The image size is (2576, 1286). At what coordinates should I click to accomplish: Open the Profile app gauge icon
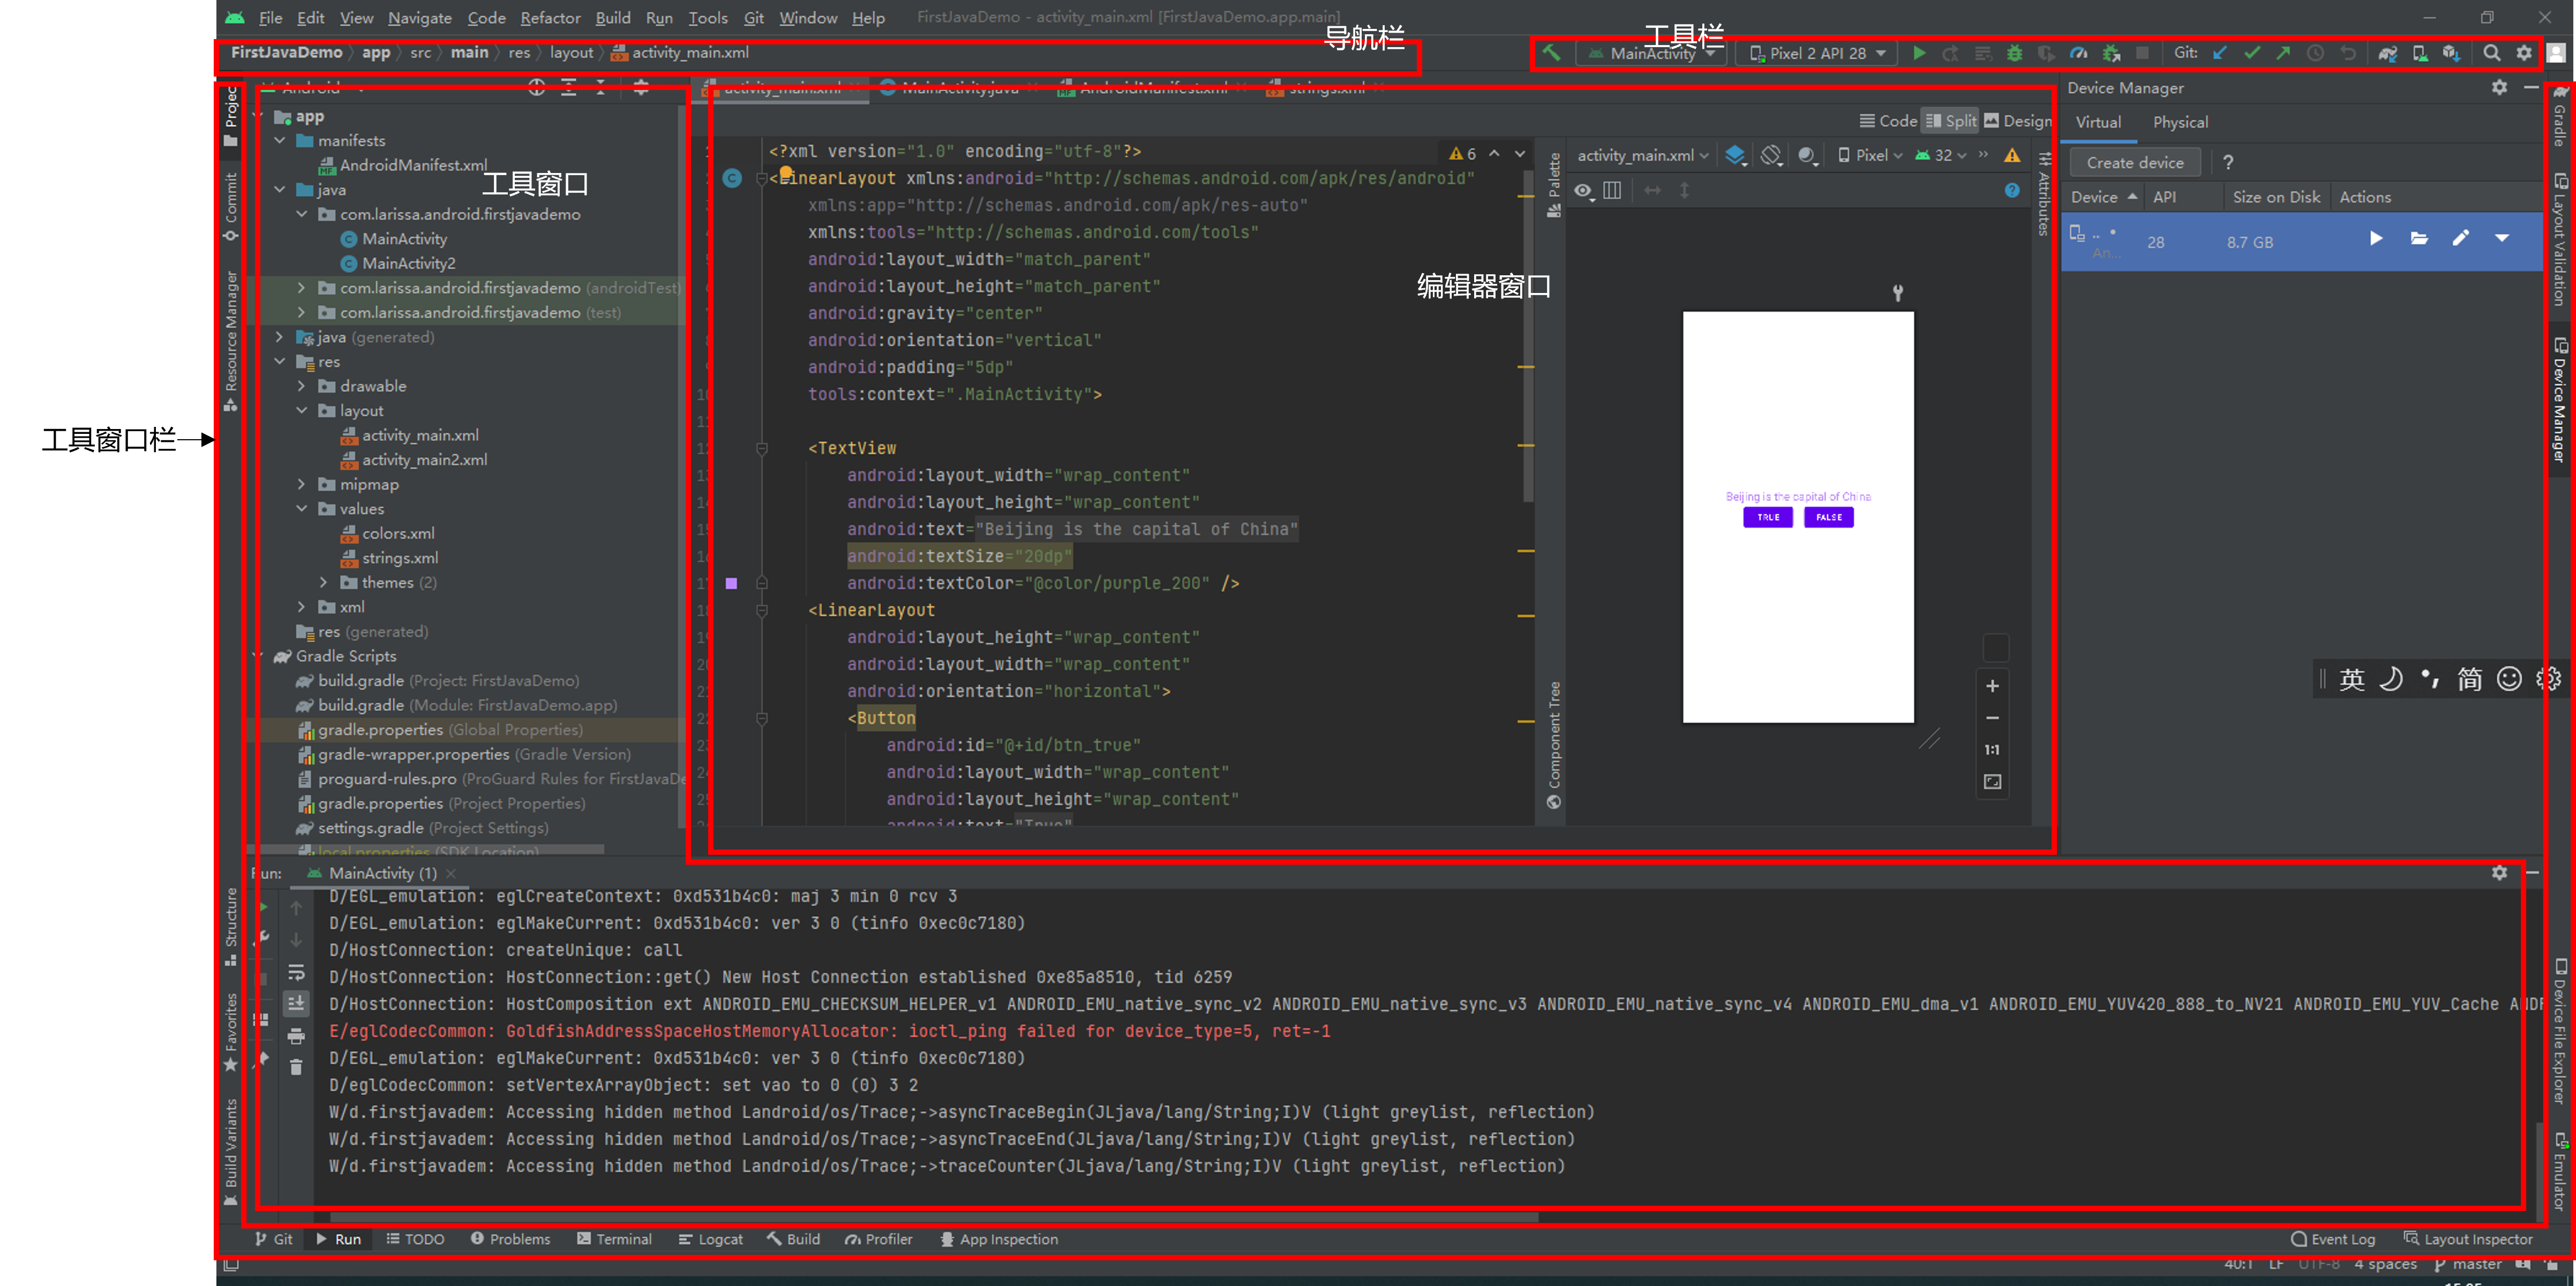pyautogui.click(x=2078, y=53)
